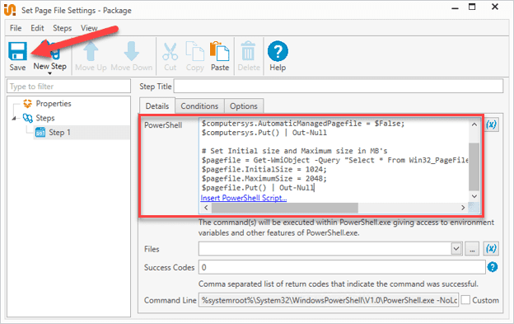Click the $pagefile.MaximumSize = 2048 line

[x=264, y=179]
